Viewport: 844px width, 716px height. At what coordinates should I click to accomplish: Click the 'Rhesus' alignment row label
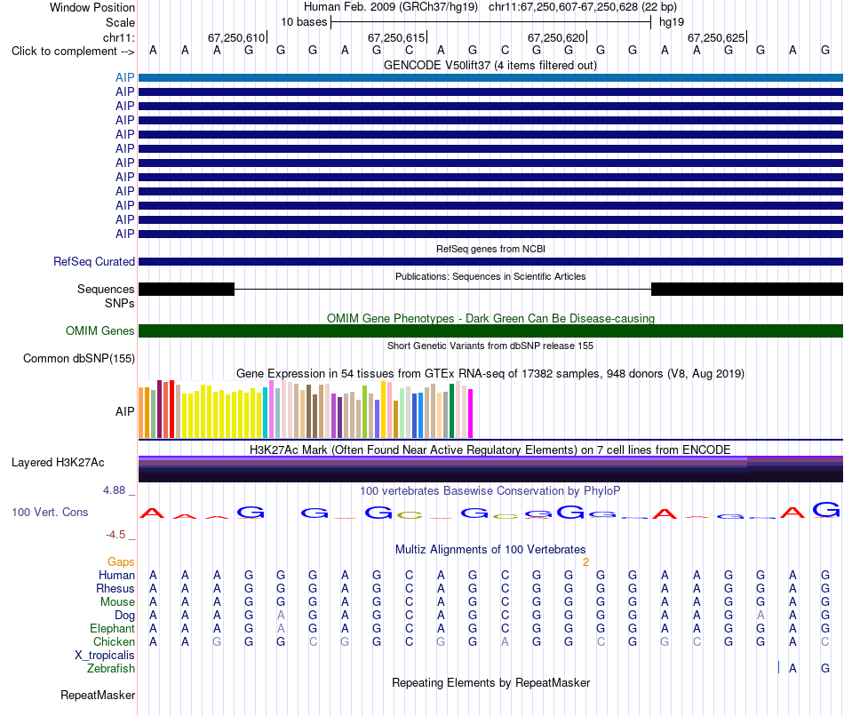pyautogui.click(x=115, y=588)
